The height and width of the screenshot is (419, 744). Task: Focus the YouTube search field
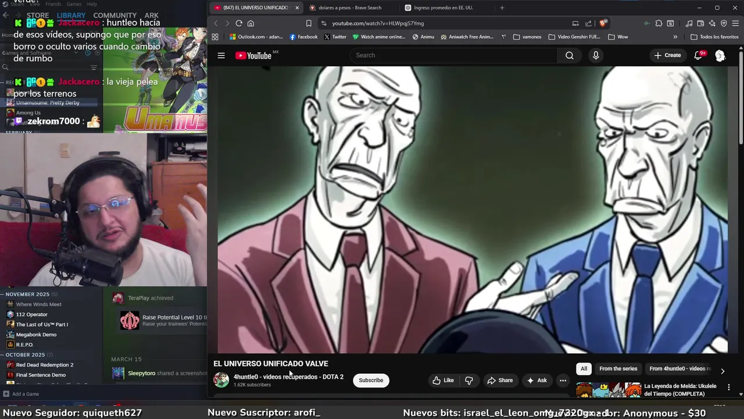pos(453,55)
